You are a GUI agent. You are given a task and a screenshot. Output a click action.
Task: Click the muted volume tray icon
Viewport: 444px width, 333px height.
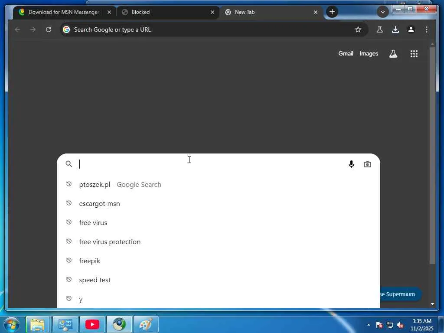pos(400,325)
